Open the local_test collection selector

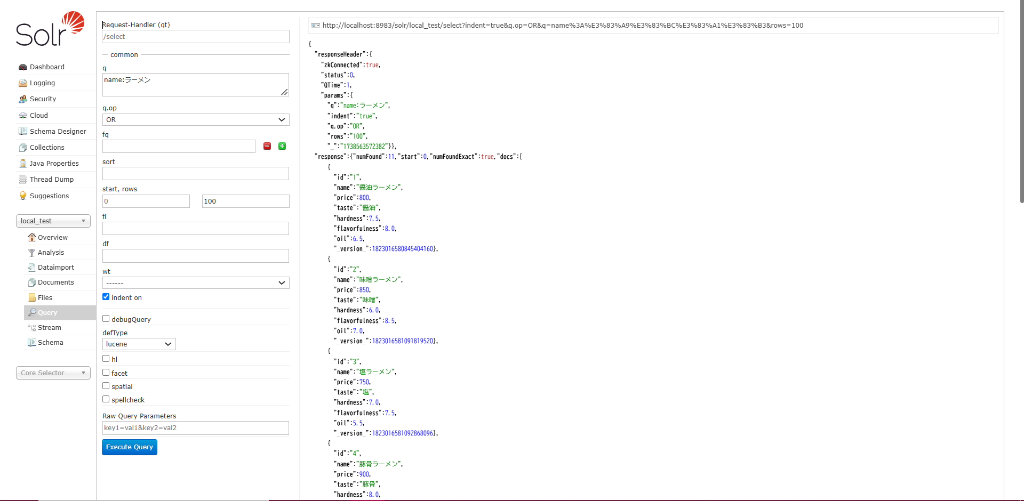pyautogui.click(x=53, y=221)
